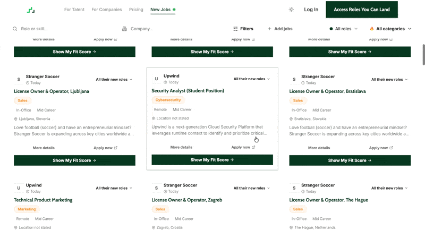Click Upwind company name on Security Analyst card
Viewport: 425px width, 230px height.
click(x=172, y=76)
